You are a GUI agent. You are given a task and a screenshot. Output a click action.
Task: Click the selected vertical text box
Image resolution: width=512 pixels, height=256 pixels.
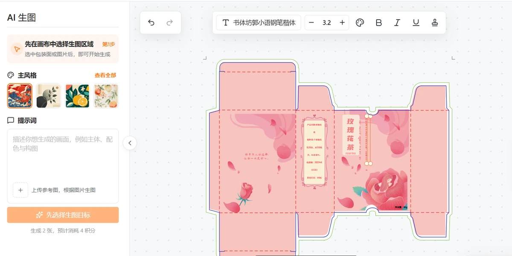(x=368, y=140)
